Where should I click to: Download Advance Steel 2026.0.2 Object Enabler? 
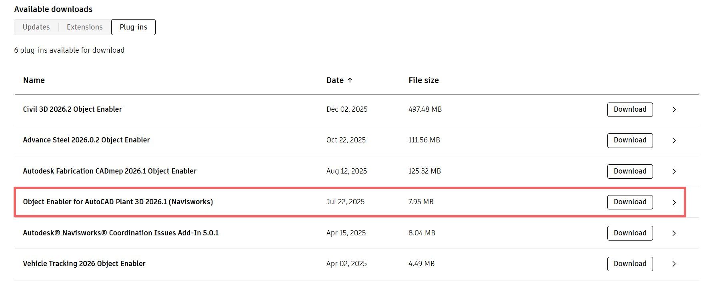point(630,140)
